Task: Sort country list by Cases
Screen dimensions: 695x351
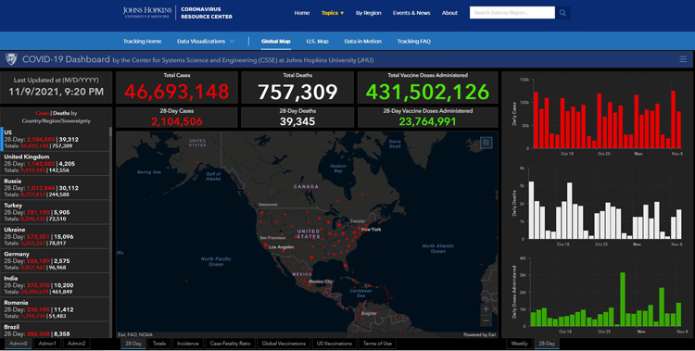Action: point(42,113)
